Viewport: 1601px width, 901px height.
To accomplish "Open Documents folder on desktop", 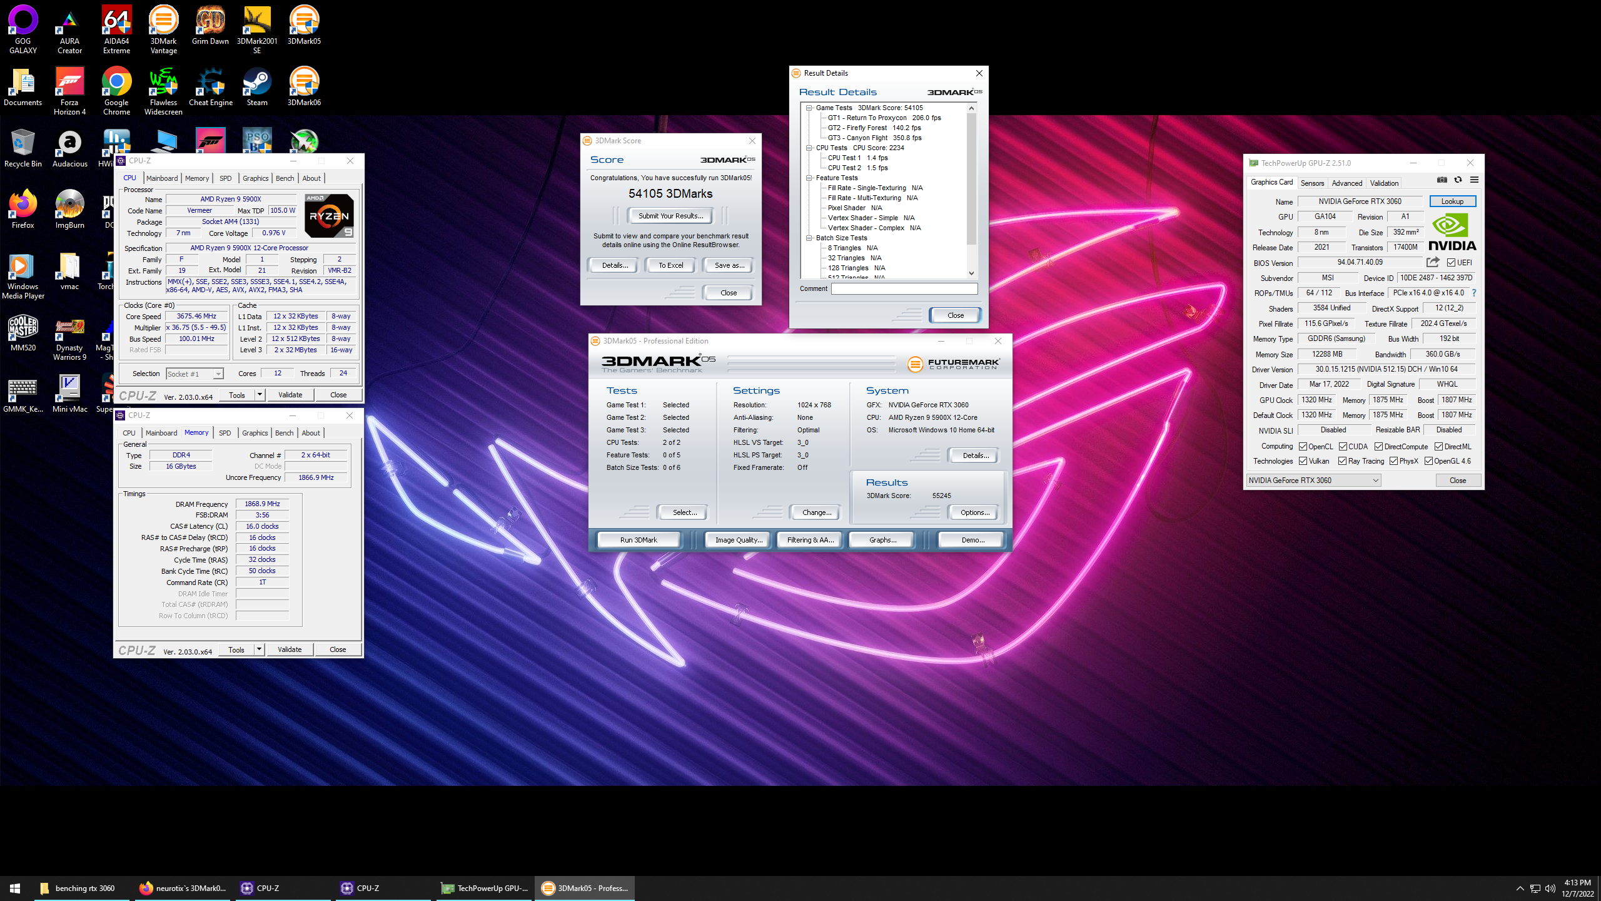I will pyautogui.click(x=23, y=86).
